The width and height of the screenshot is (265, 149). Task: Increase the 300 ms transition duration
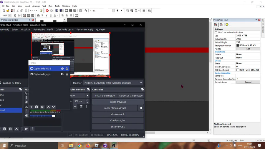pos(87,100)
